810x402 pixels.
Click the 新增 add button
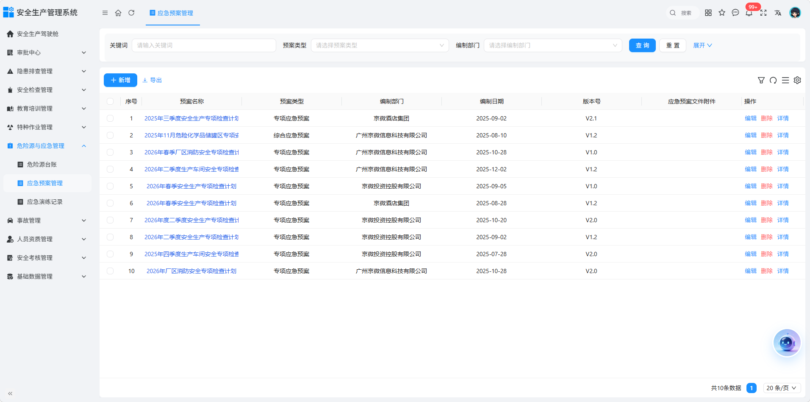[120, 80]
